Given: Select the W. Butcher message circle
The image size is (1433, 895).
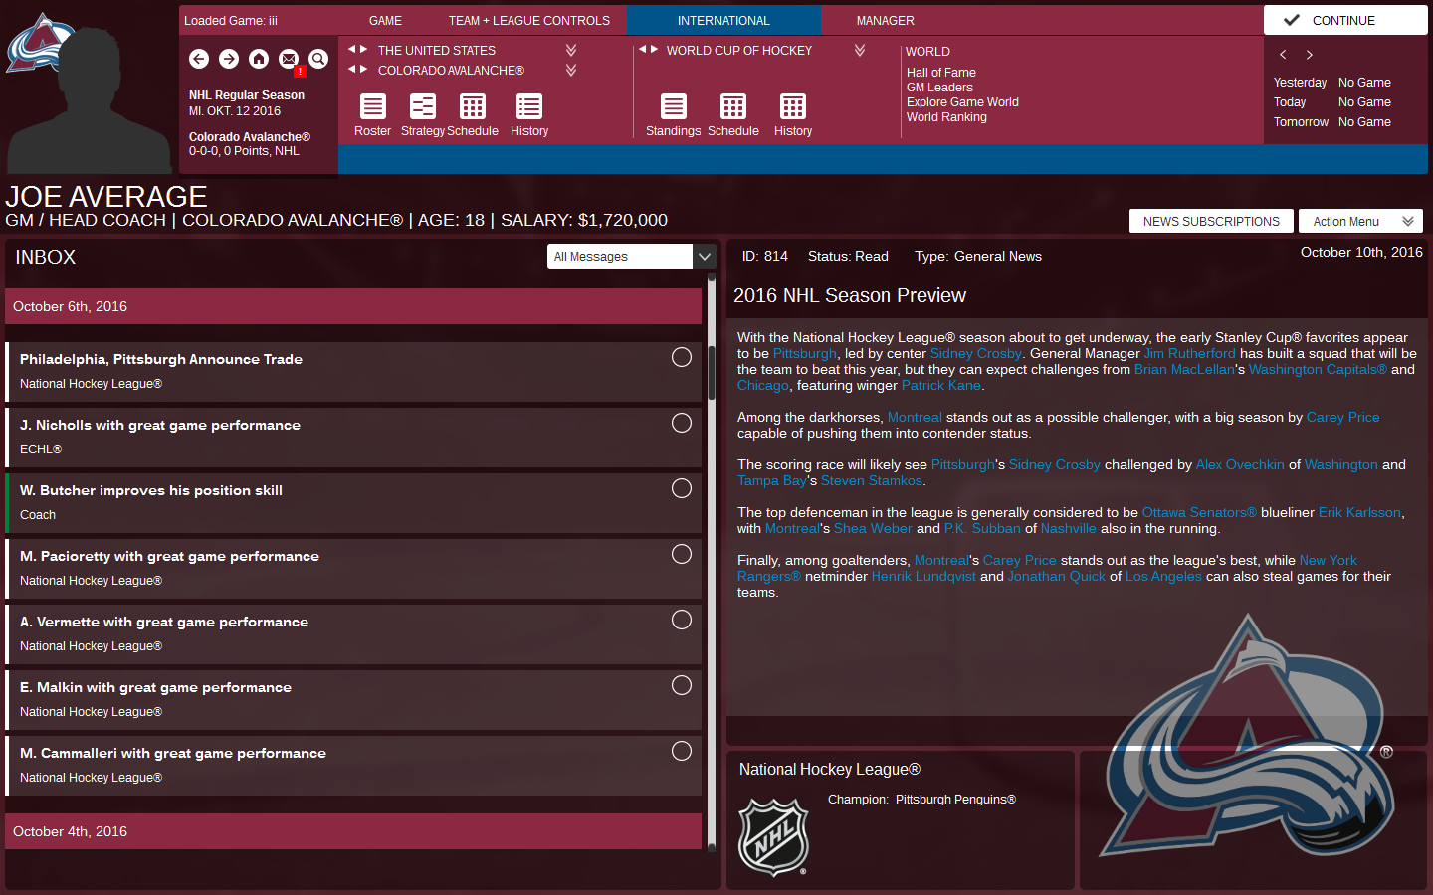Looking at the screenshot, I should point(682,488).
